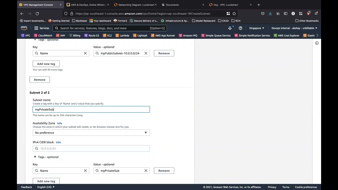The width and height of the screenshot is (338, 190).
Task: Clear the myPublicSubnet tag value
Action: click(x=146, y=53)
